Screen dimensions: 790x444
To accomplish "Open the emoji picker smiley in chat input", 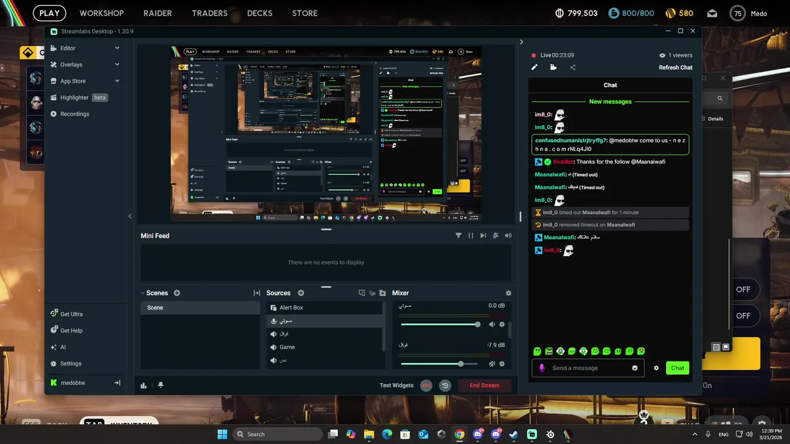I will 634,368.
